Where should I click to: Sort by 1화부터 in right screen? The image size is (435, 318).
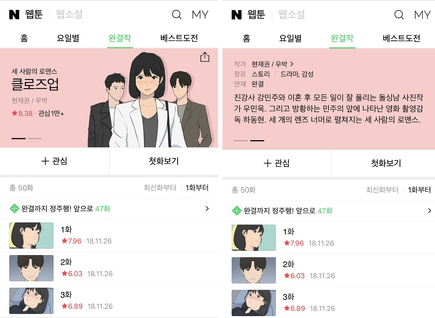[x=419, y=190]
